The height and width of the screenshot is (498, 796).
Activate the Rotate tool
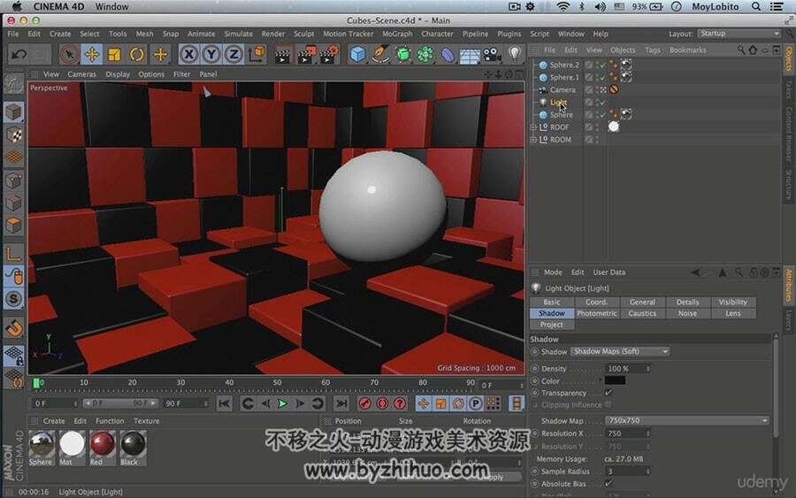(137, 54)
